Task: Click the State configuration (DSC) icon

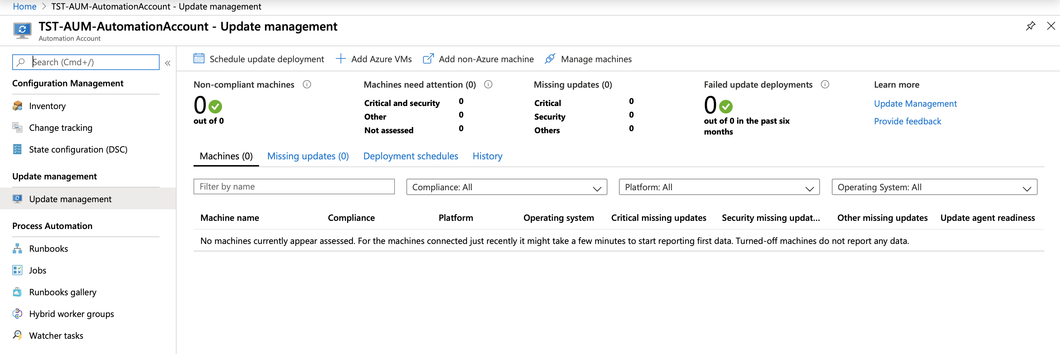Action: coord(17,149)
